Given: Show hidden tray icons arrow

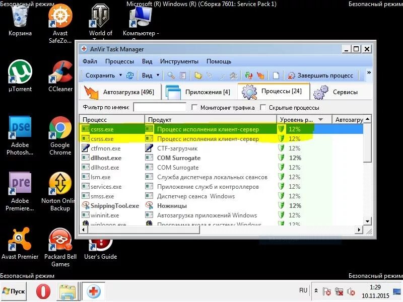Looking at the screenshot, I should coord(316,291).
